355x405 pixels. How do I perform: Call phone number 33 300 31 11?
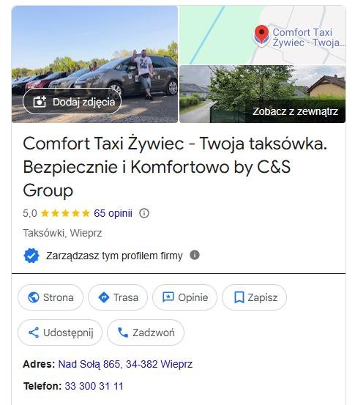click(x=94, y=386)
